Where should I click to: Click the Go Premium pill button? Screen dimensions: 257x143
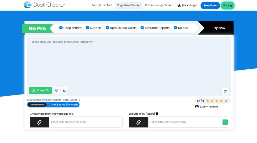point(37,104)
